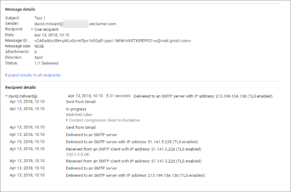This screenshot has width=291, height=192.
Task: Select the sender address ending in .exclaimer.com
Action: pos(75,23)
